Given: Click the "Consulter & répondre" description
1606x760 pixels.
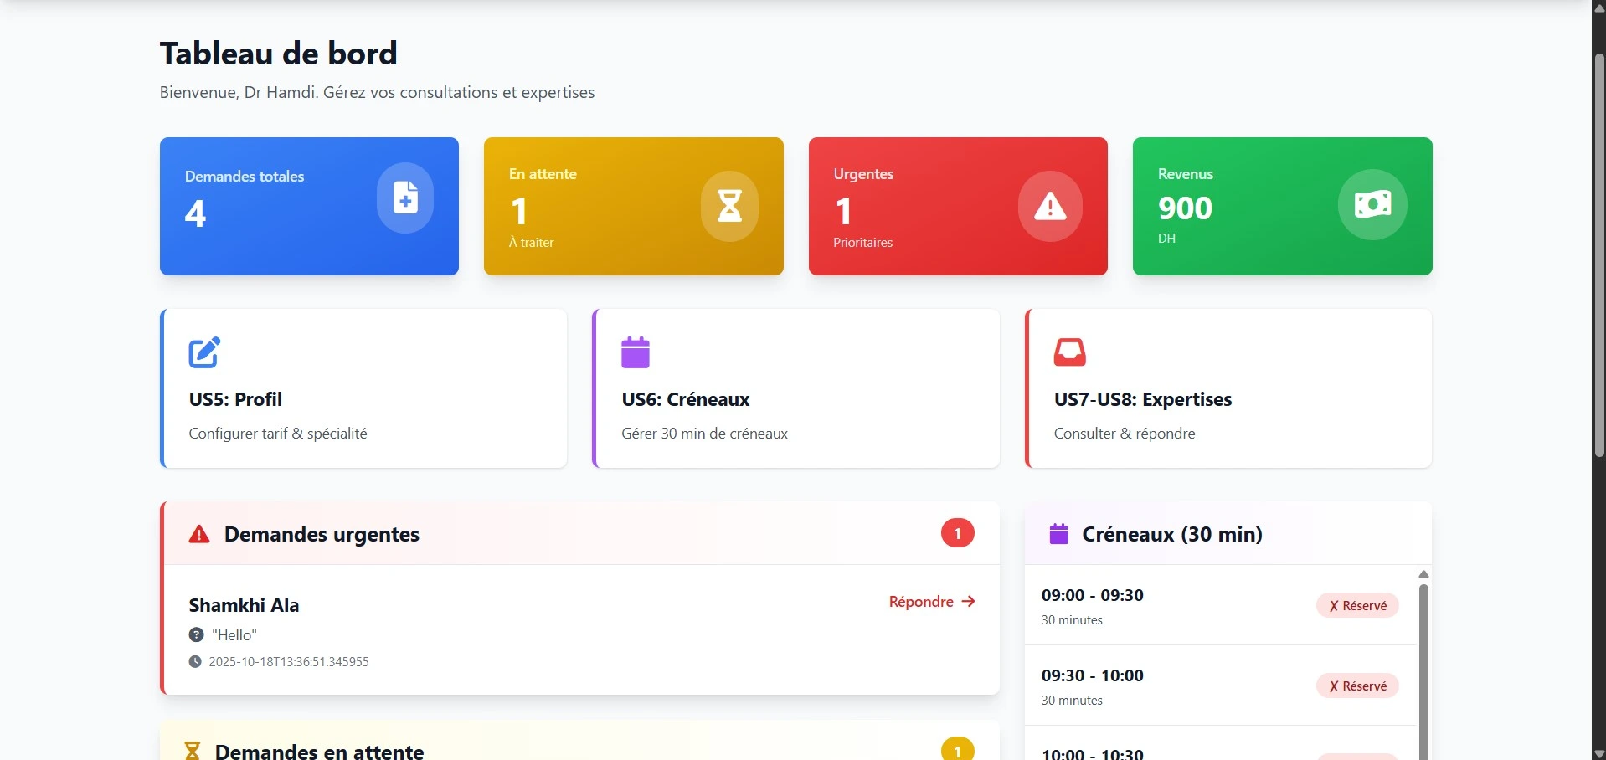Looking at the screenshot, I should click(1125, 434).
